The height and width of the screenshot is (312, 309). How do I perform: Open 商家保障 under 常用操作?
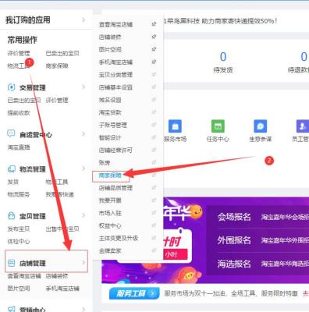click(x=57, y=66)
